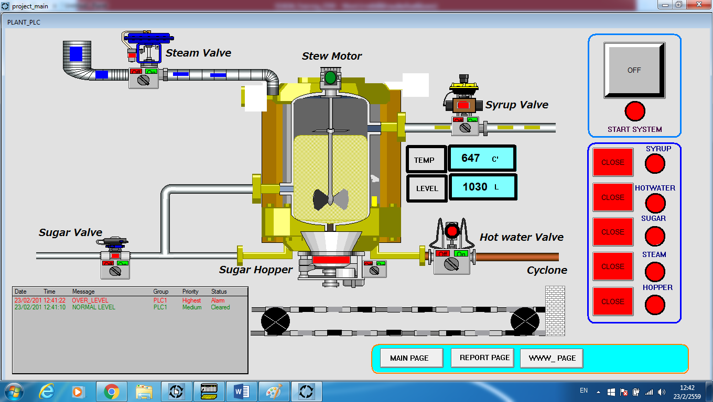Open the WWW_ PAGE
This screenshot has width=713, height=402.
tap(552, 358)
